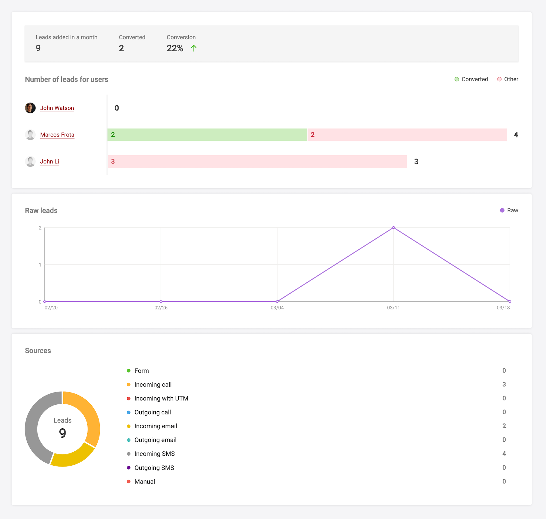Click the Incoming SMS gray legend dot
Viewport: 546px width, 519px height.
tap(129, 454)
